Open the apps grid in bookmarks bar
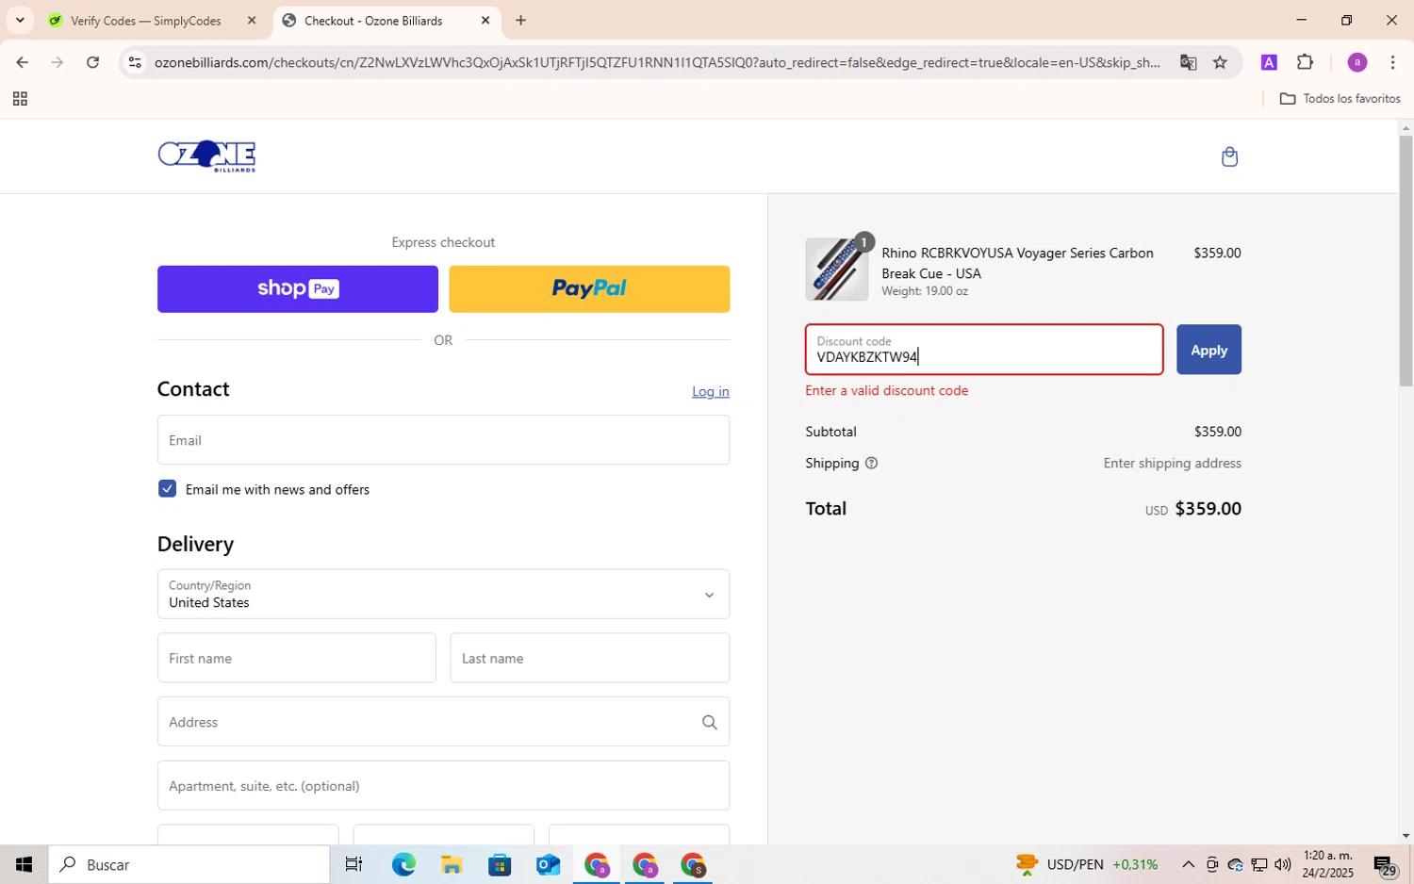 [20, 99]
